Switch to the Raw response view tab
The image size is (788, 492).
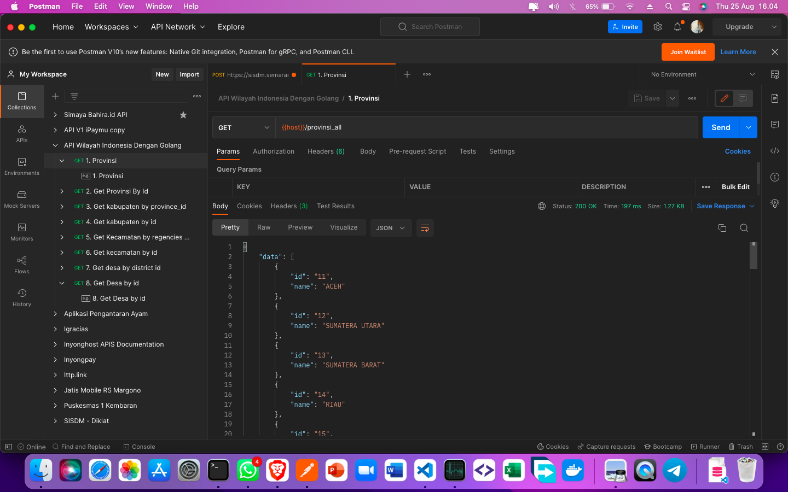(263, 227)
